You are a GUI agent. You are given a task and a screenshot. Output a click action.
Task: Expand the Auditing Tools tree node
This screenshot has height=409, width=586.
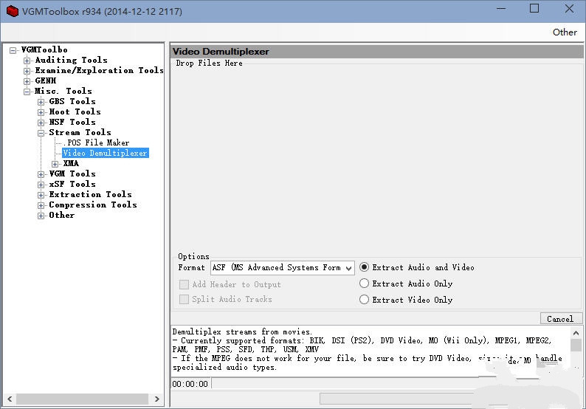click(x=27, y=61)
